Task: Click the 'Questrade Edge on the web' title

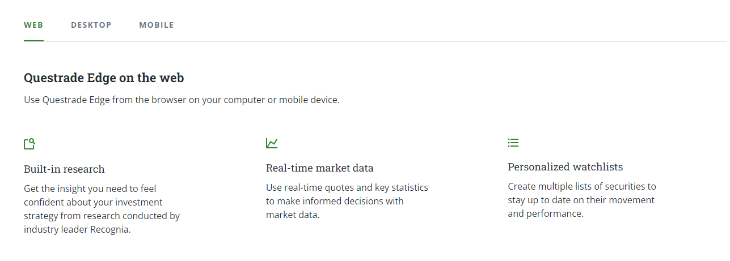Action: pos(104,78)
